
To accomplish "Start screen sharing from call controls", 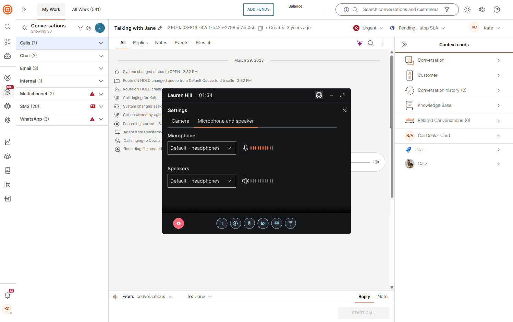I will tap(277, 223).
